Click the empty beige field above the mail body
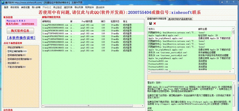Screen dimensions: 239x111 [x=191, y=77]
